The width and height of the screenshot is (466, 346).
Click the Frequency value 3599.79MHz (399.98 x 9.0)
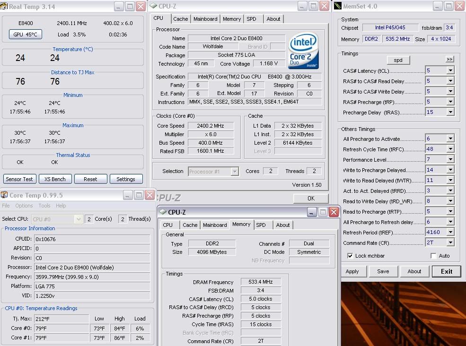click(92, 277)
